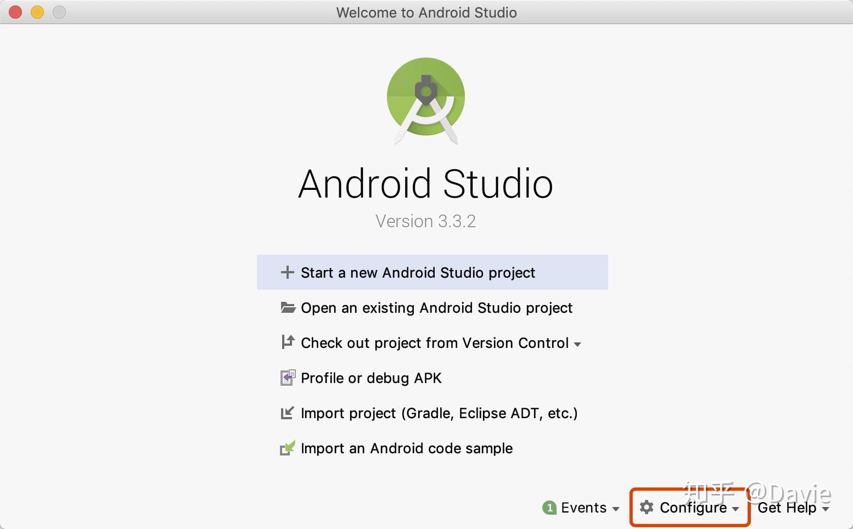Select Start a new Android Studio project

[x=417, y=272]
